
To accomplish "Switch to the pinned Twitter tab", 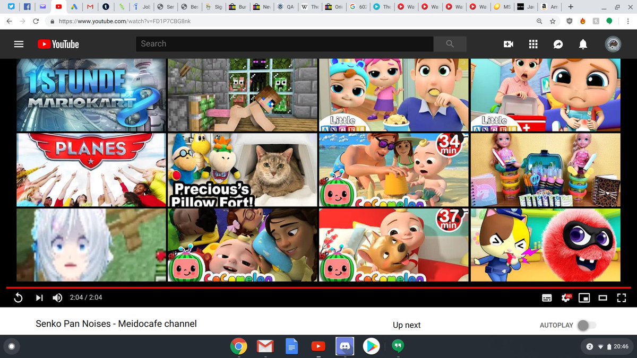I will [12, 7].
